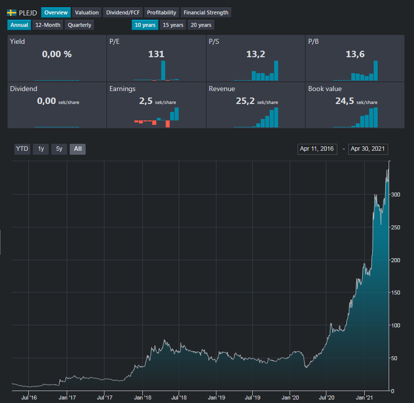Edit the start date field Apr 11, 2016
The height and width of the screenshot is (403, 414).
(x=317, y=149)
